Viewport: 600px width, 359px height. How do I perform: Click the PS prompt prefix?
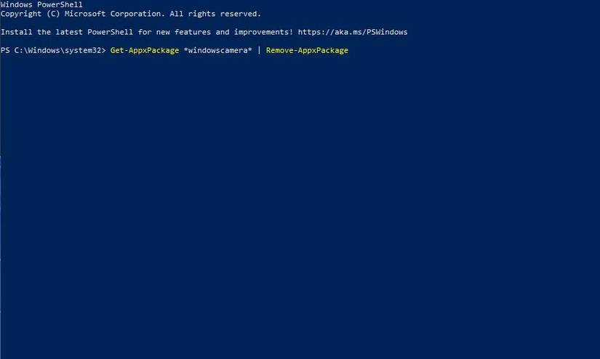coord(5,50)
